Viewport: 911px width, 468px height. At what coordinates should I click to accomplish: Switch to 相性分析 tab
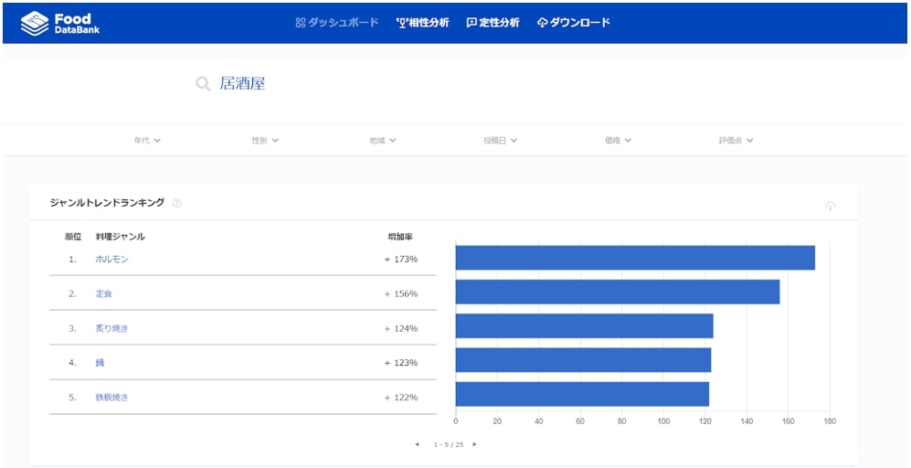point(422,23)
